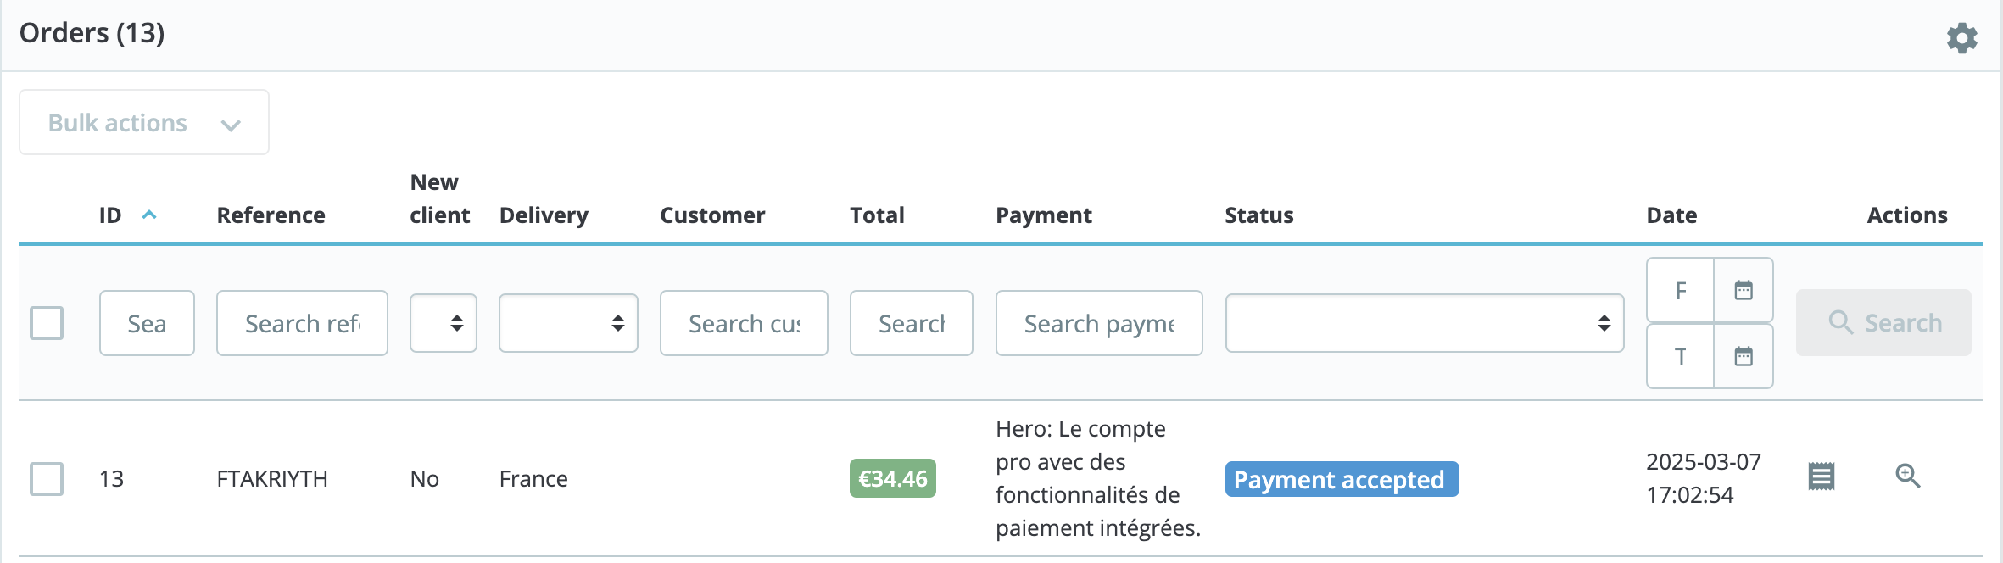Click the green €34.46 total badge
The height and width of the screenshot is (563, 2003).
(x=892, y=479)
